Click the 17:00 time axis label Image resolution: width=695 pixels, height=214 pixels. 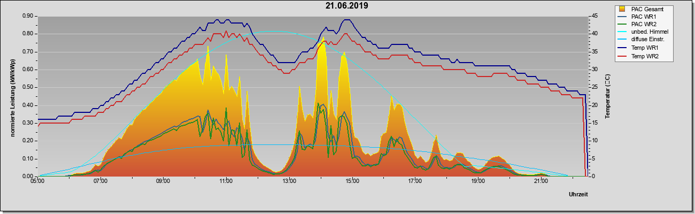click(x=415, y=182)
